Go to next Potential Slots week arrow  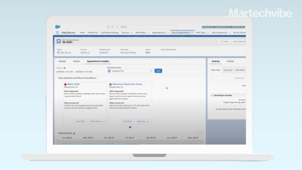coord(202,132)
